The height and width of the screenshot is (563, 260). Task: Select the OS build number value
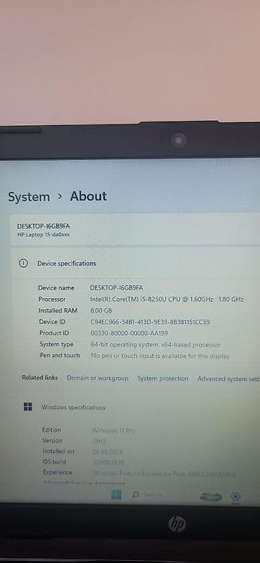(x=108, y=462)
